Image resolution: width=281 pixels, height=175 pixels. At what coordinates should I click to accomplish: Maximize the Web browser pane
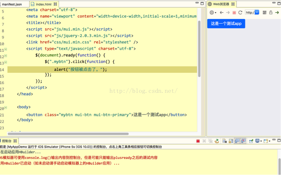(279, 3)
